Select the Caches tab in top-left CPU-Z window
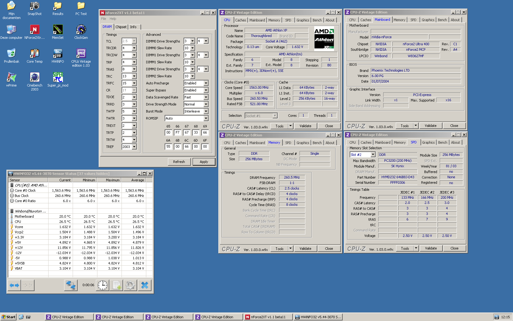The height and width of the screenshot is (321, 513). pos(240,20)
